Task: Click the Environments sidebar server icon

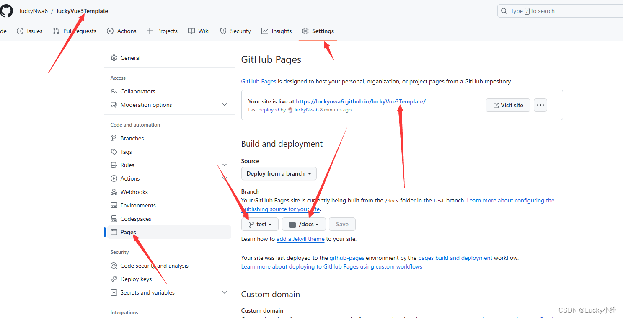Action: (114, 205)
